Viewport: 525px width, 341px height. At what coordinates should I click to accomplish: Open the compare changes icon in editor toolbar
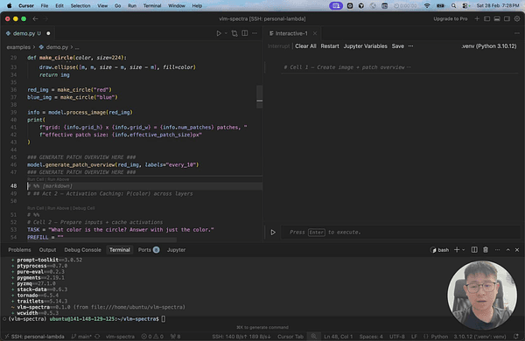(x=234, y=33)
